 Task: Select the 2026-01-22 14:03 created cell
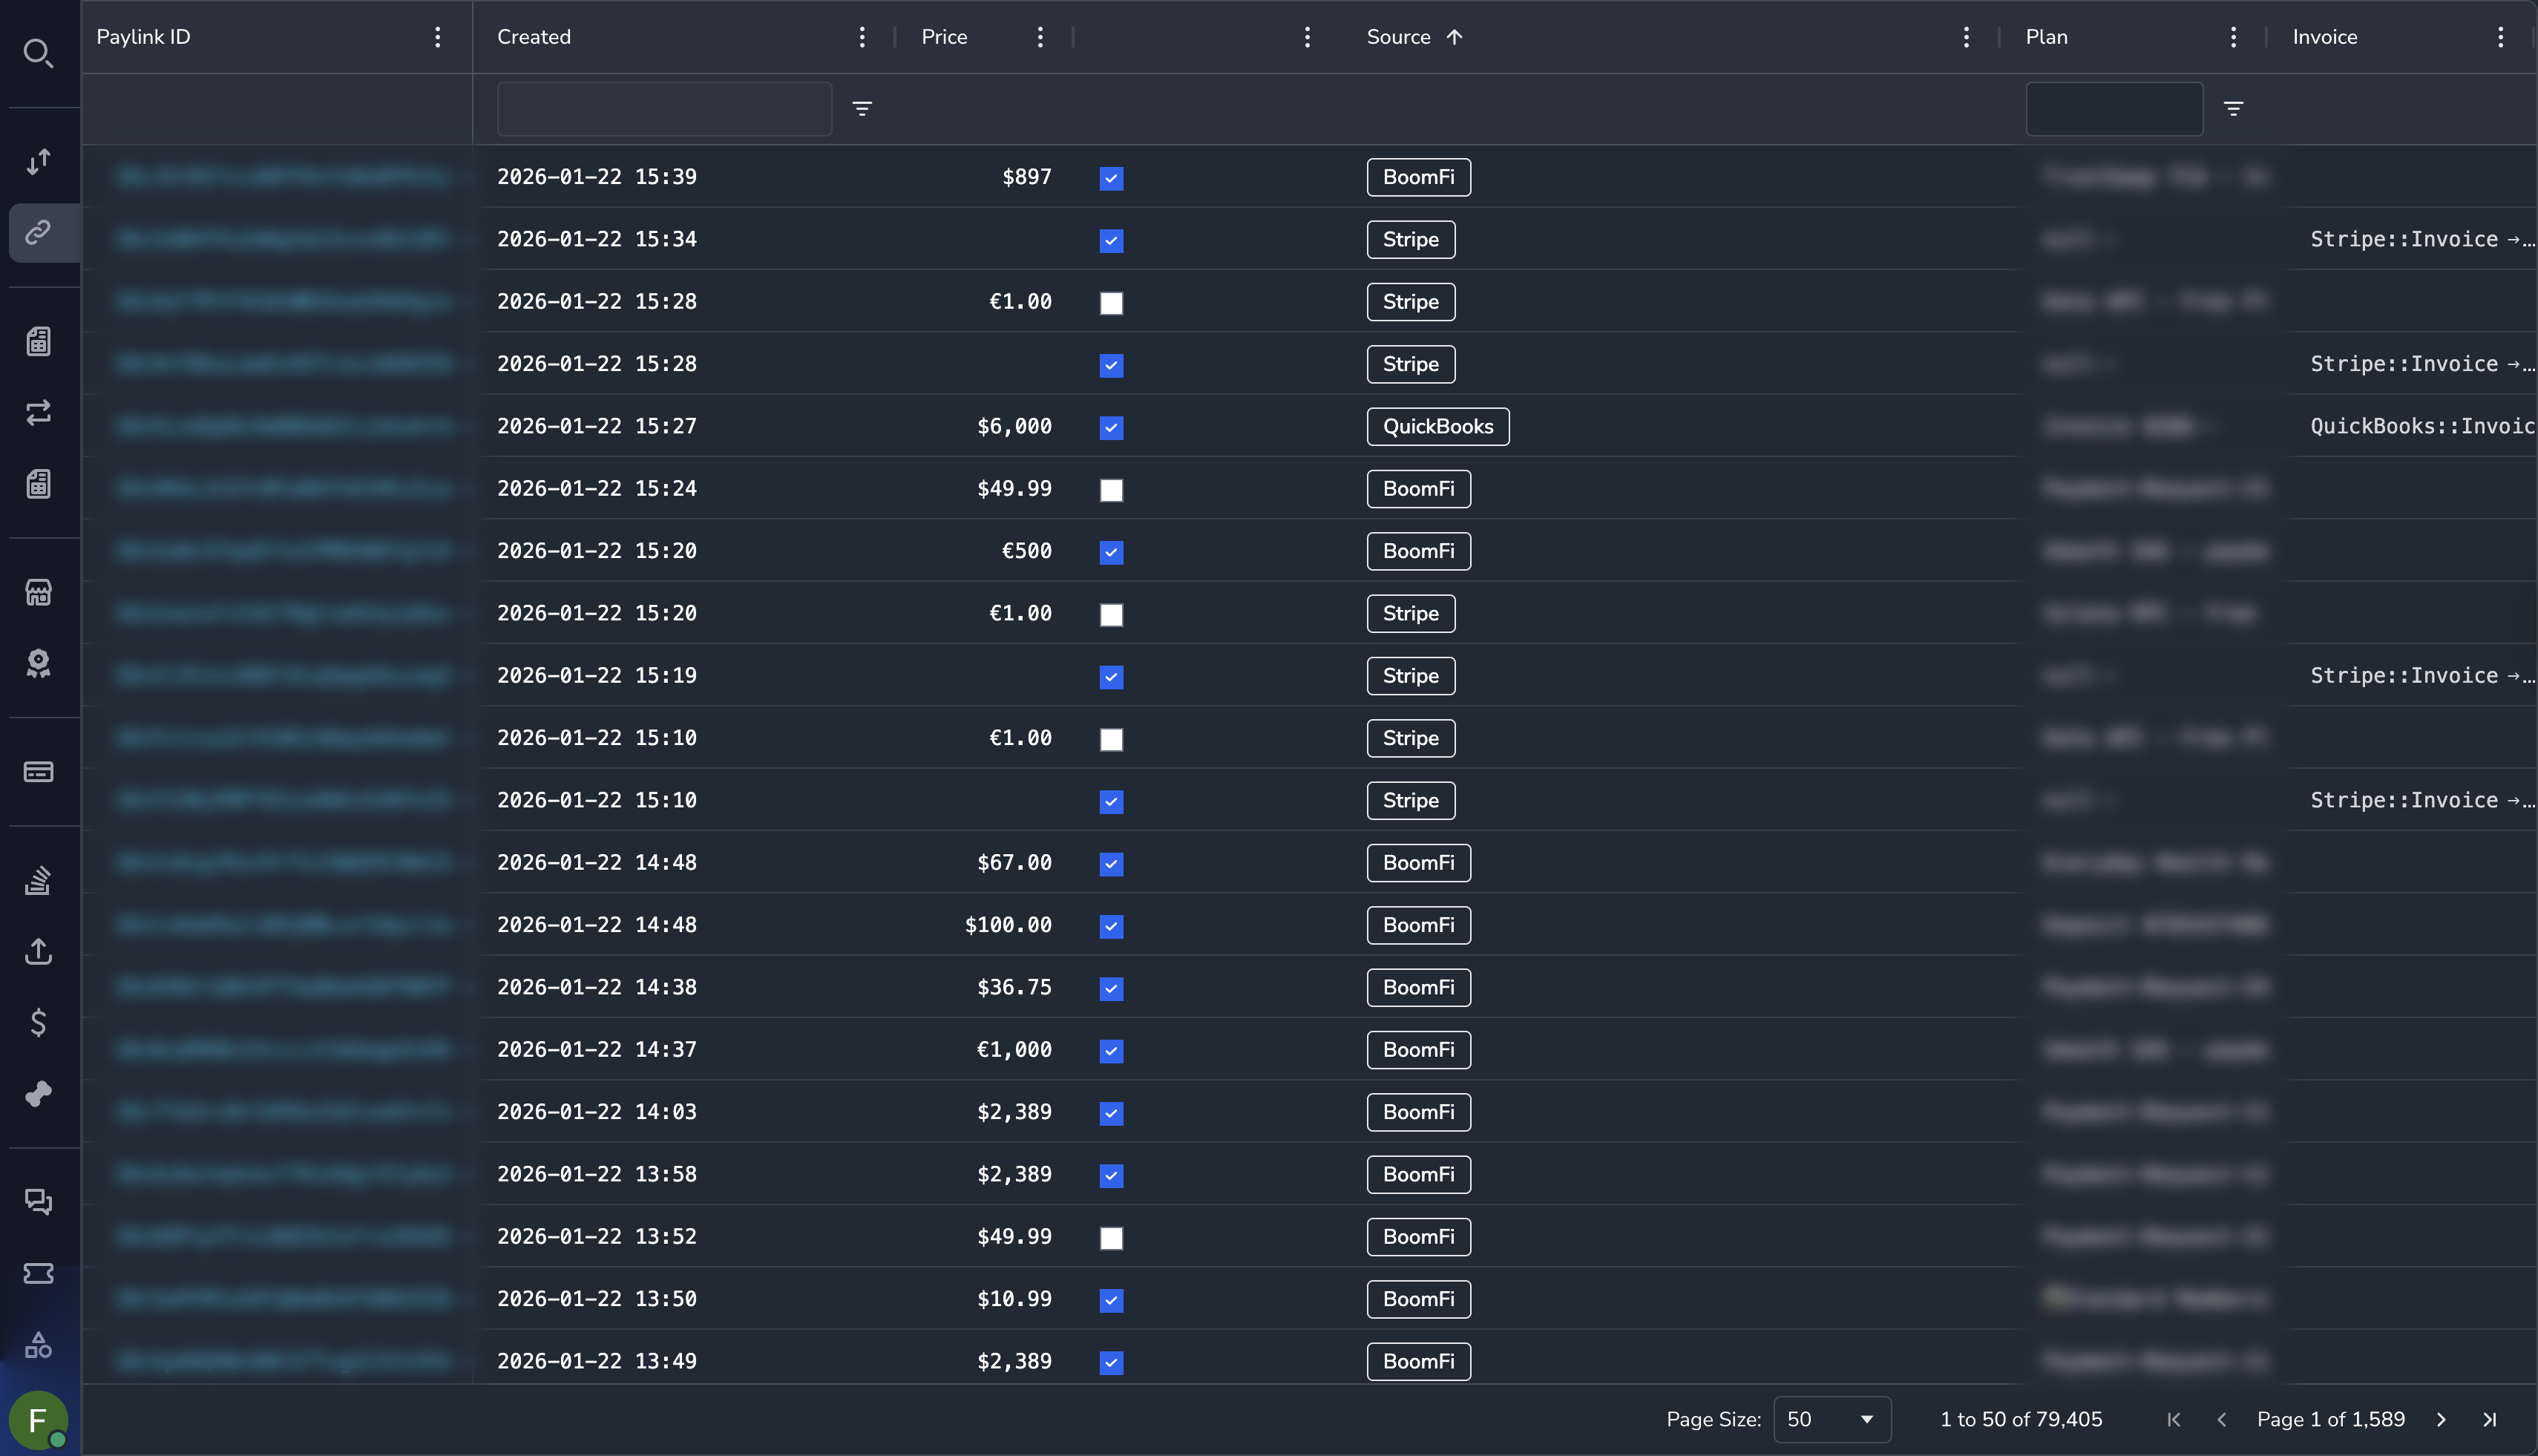point(597,1112)
